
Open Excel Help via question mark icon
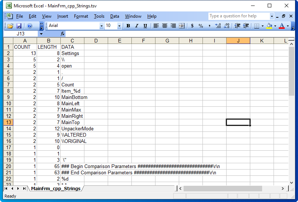click(x=30, y=26)
